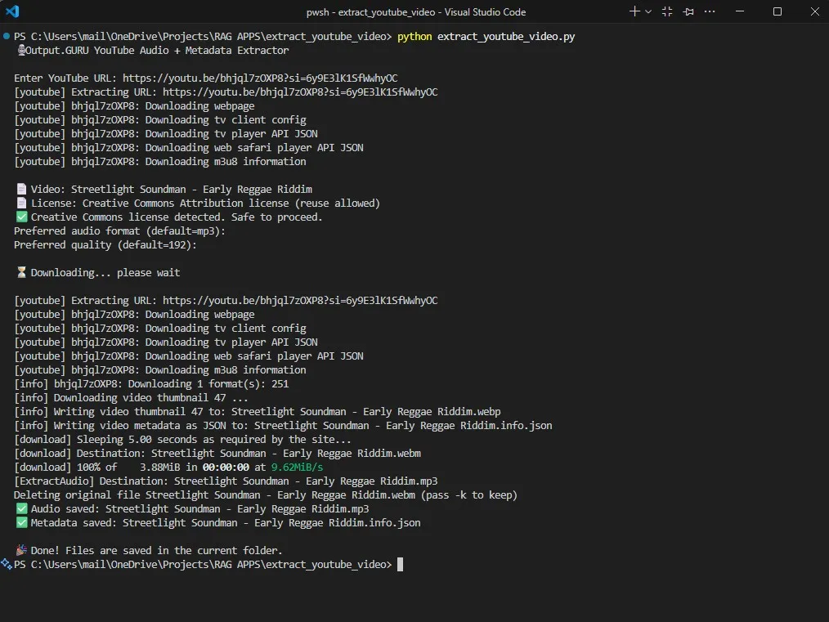Click the hourglass icon beside Downloading

(21, 273)
